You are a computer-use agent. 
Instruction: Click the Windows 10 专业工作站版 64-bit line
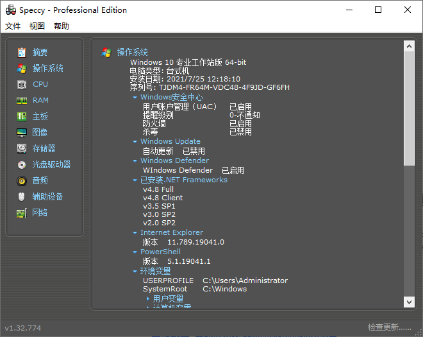(x=188, y=62)
